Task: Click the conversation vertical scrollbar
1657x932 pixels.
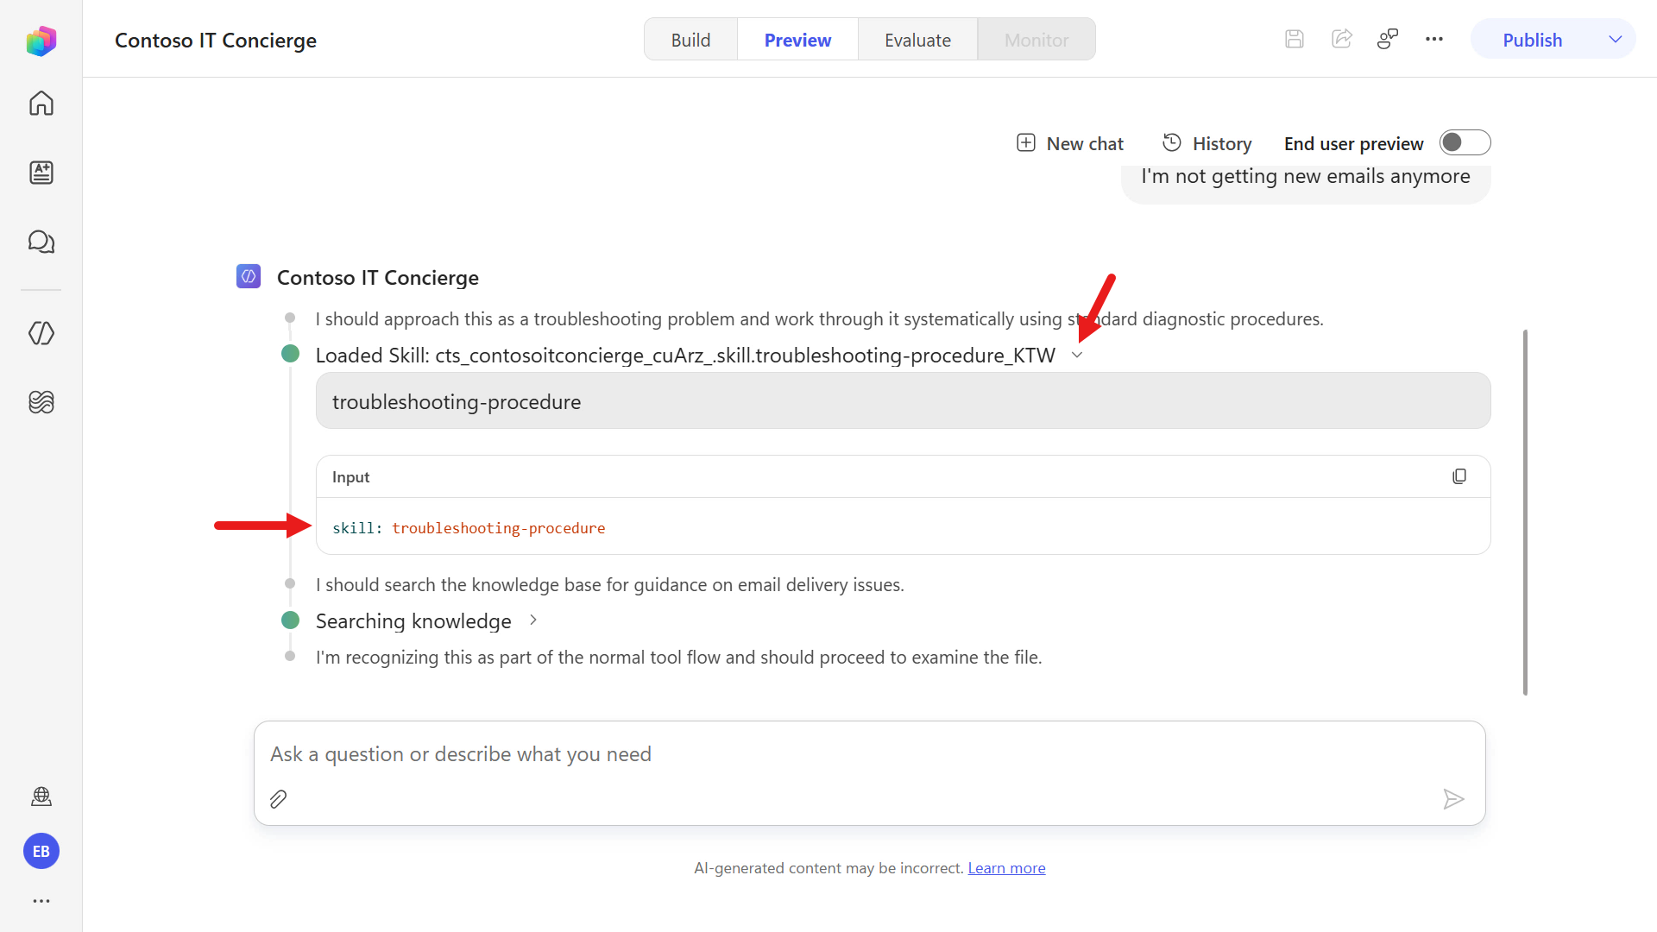Action: pos(1525,512)
